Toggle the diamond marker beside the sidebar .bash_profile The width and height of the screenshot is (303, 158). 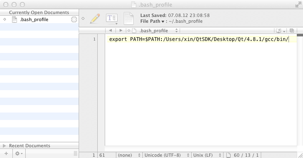tap(5, 19)
